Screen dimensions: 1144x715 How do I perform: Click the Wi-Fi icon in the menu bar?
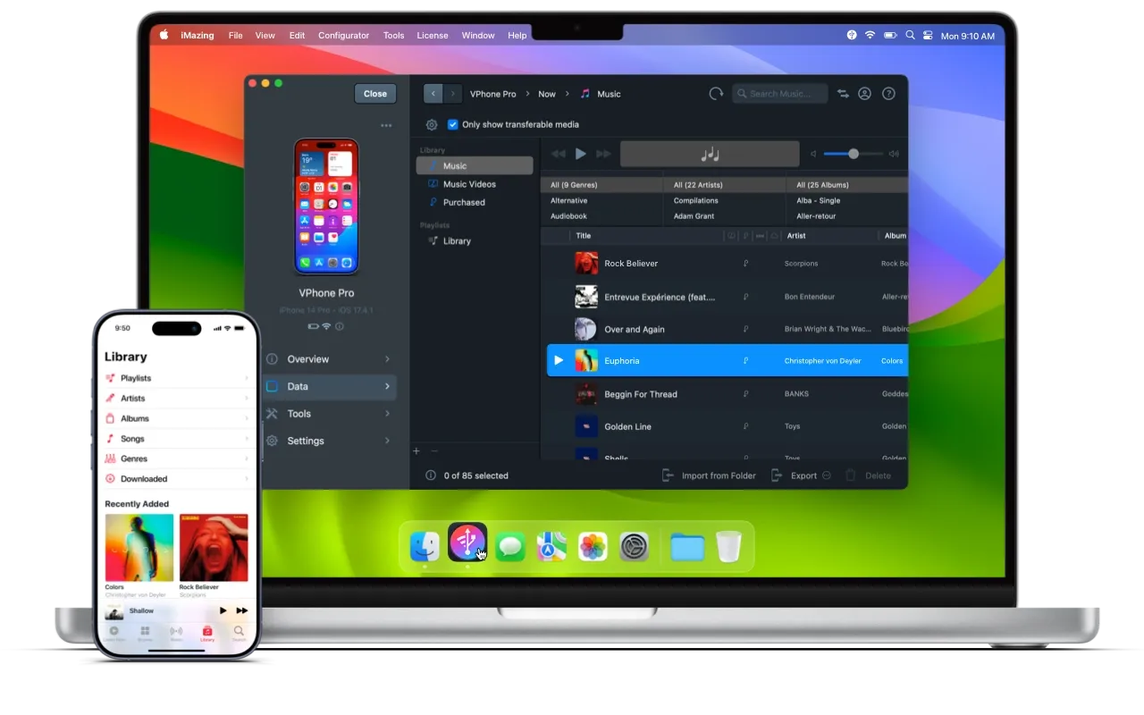coord(870,36)
